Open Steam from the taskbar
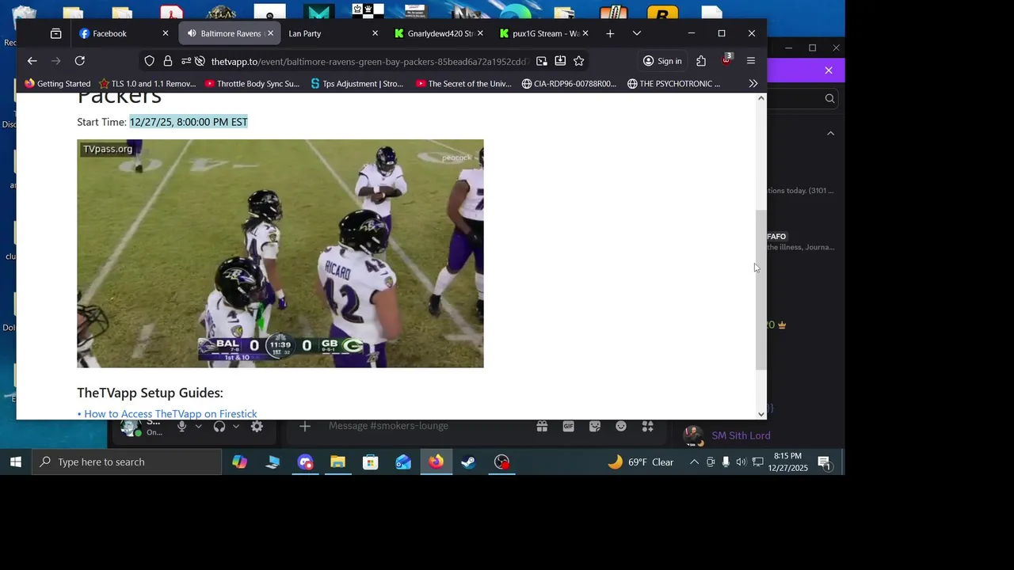The image size is (1014, 570). (469, 462)
